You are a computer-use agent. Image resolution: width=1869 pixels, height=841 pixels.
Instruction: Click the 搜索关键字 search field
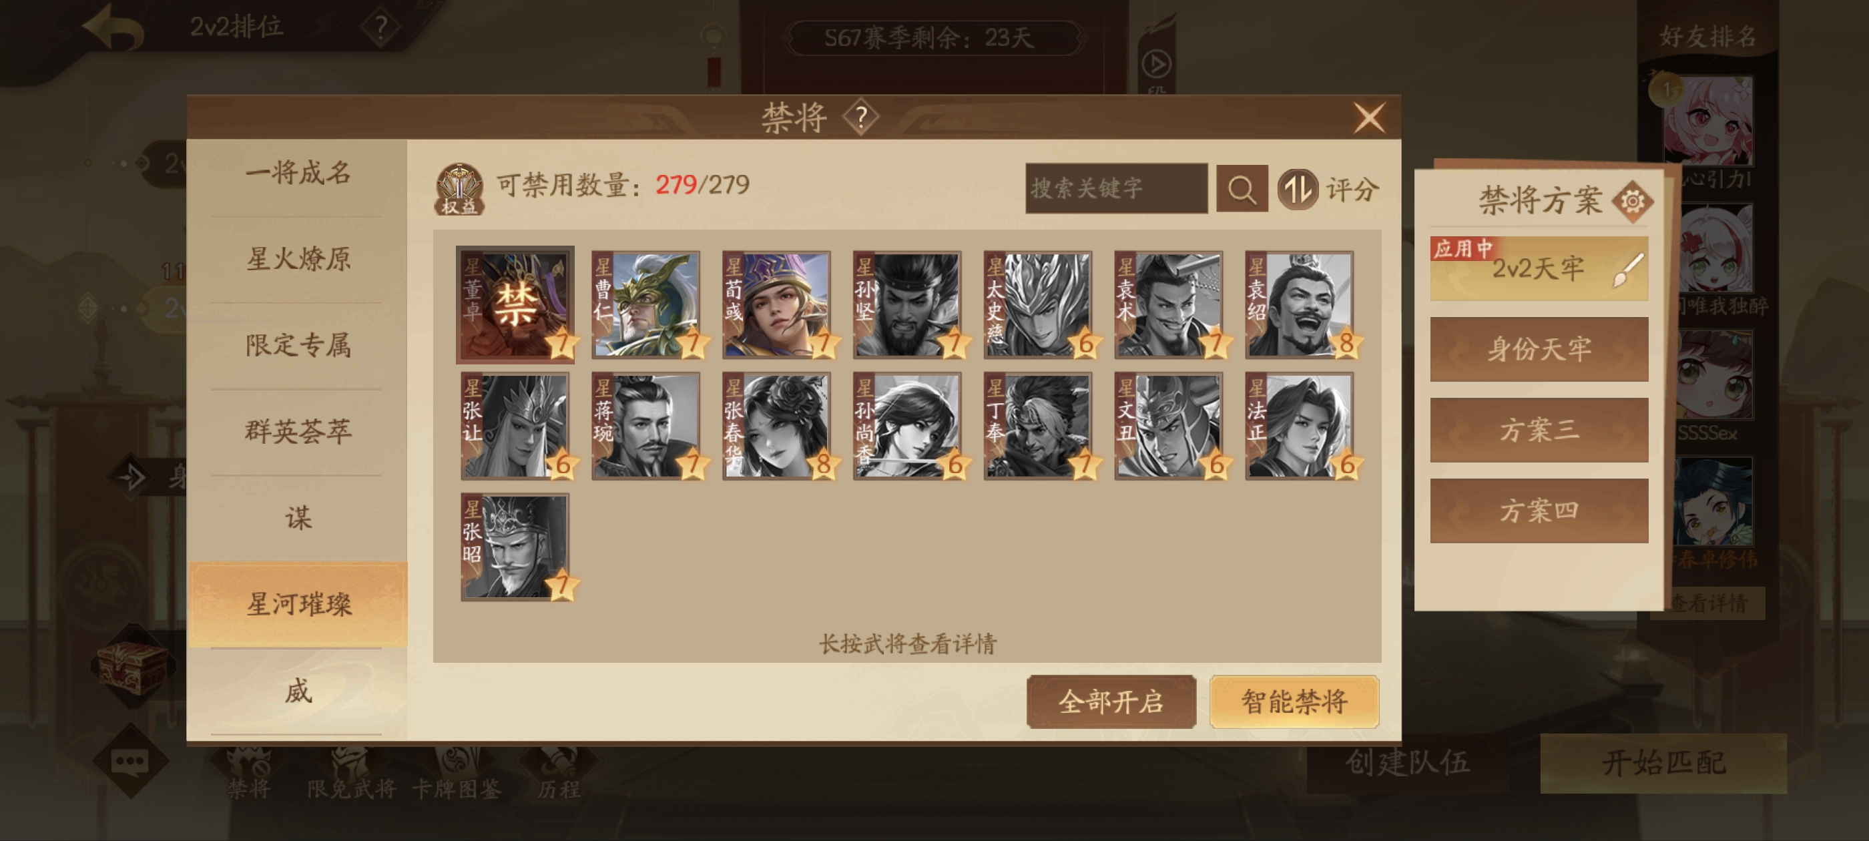pyautogui.click(x=1116, y=189)
